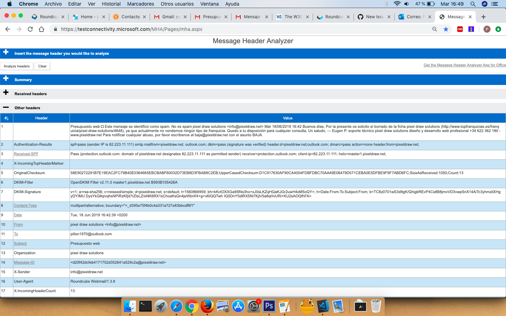The width and height of the screenshot is (506, 316).
Task: Switch to the New Issue GitHub tab
Action: tap(374, 17)
